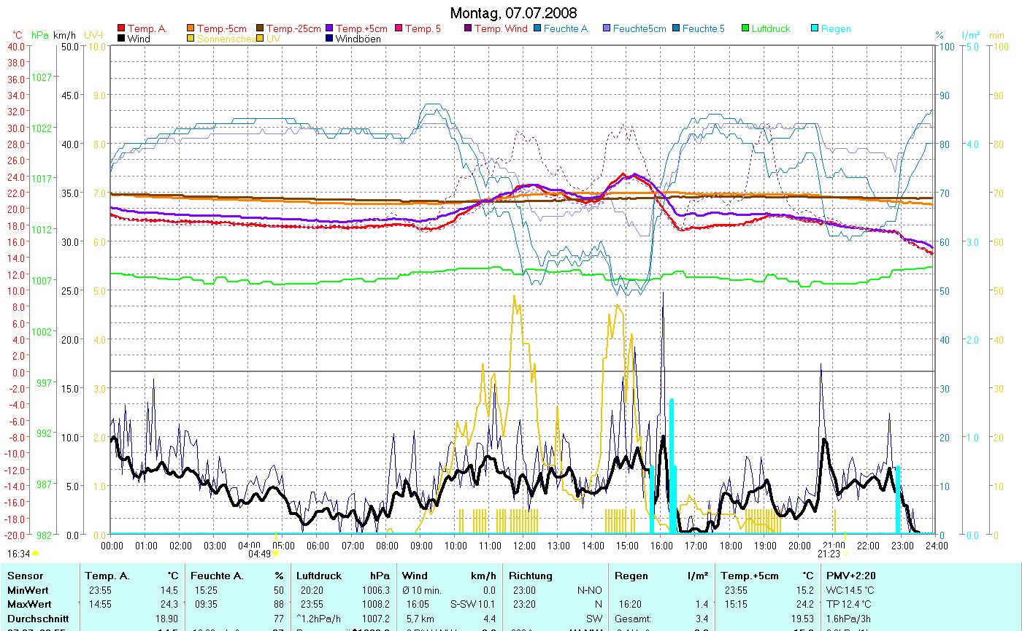1022x631 pixels.
Task: Click the cyan Regen legend square
Action: click(x=815, y=28)
